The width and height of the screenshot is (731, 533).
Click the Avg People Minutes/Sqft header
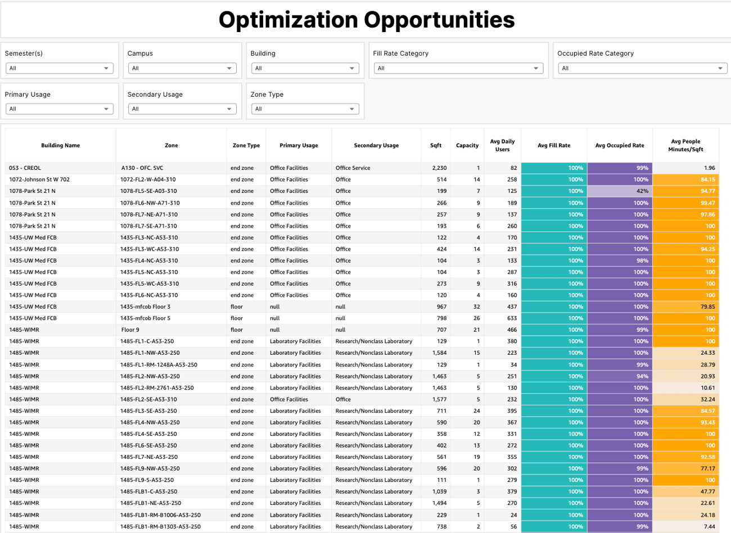point(685,145)
